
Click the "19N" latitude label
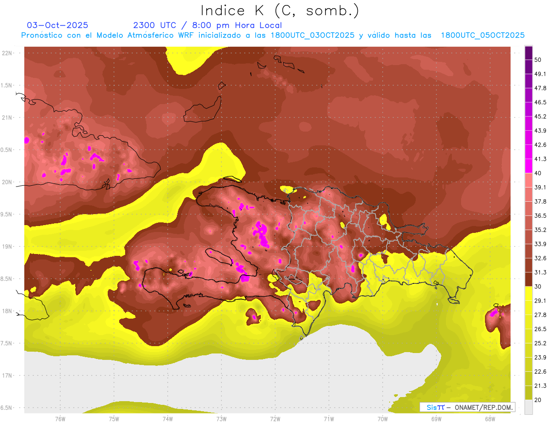[x=7, y=247]
